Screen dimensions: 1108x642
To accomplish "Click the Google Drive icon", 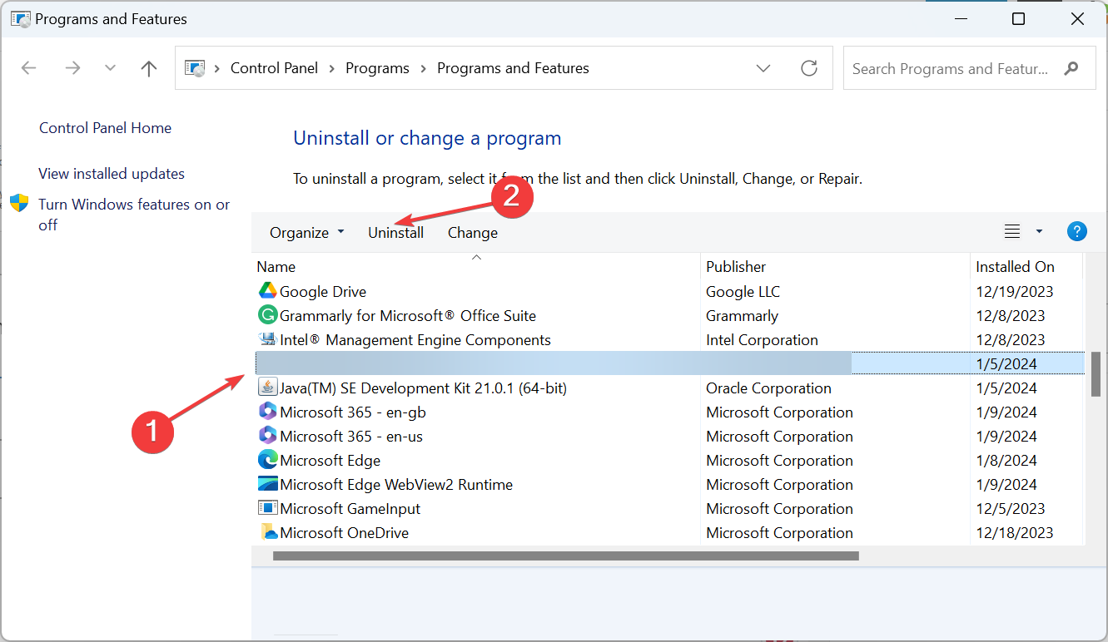I will pos(267,291).
